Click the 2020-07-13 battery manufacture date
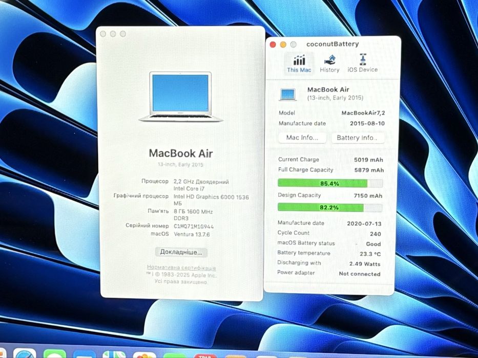 (x=364, y=223)
